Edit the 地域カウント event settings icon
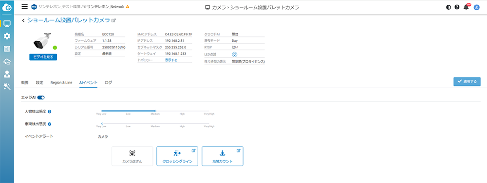 tap(239, 150)
